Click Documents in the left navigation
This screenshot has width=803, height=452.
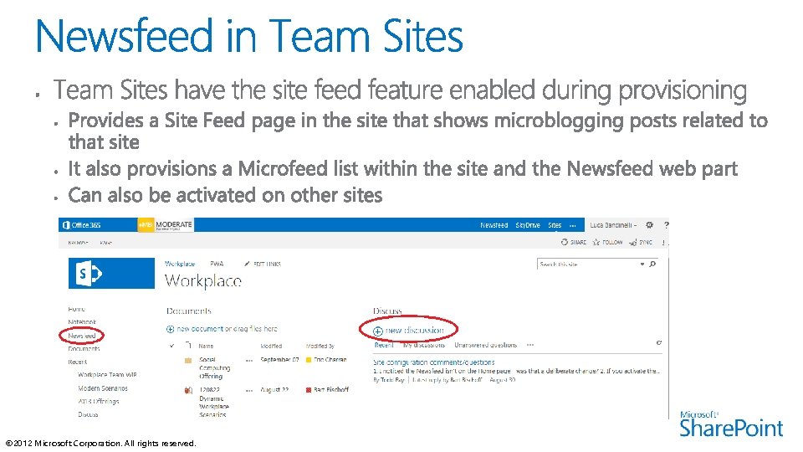[84, 348]
